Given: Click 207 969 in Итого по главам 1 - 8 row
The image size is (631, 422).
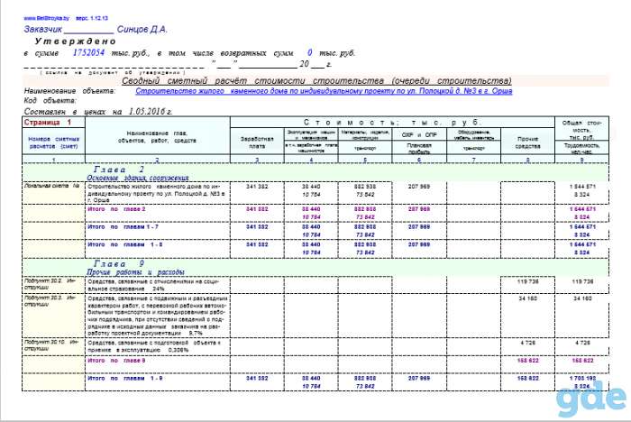Looking at the screenshot, I should (419, 244).
